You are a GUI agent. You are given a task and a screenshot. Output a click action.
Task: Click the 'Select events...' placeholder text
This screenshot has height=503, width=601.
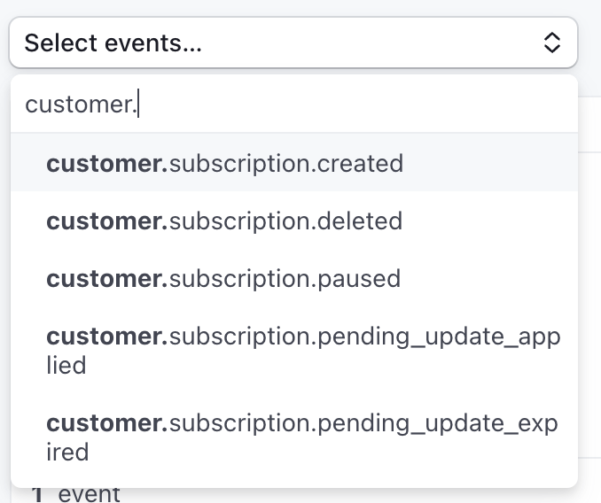113,43
